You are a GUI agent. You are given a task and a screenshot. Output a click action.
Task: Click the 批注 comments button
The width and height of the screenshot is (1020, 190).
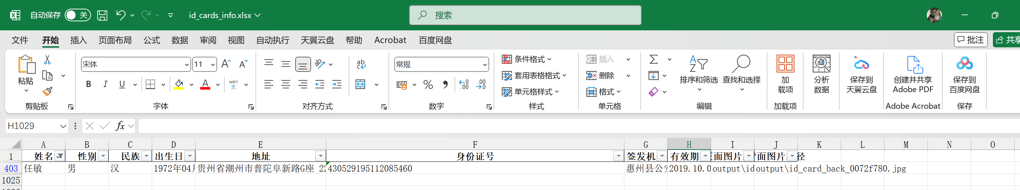point(970,40)
